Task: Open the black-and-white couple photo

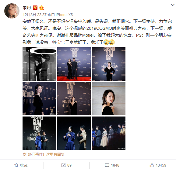Action: coord(39,64)
